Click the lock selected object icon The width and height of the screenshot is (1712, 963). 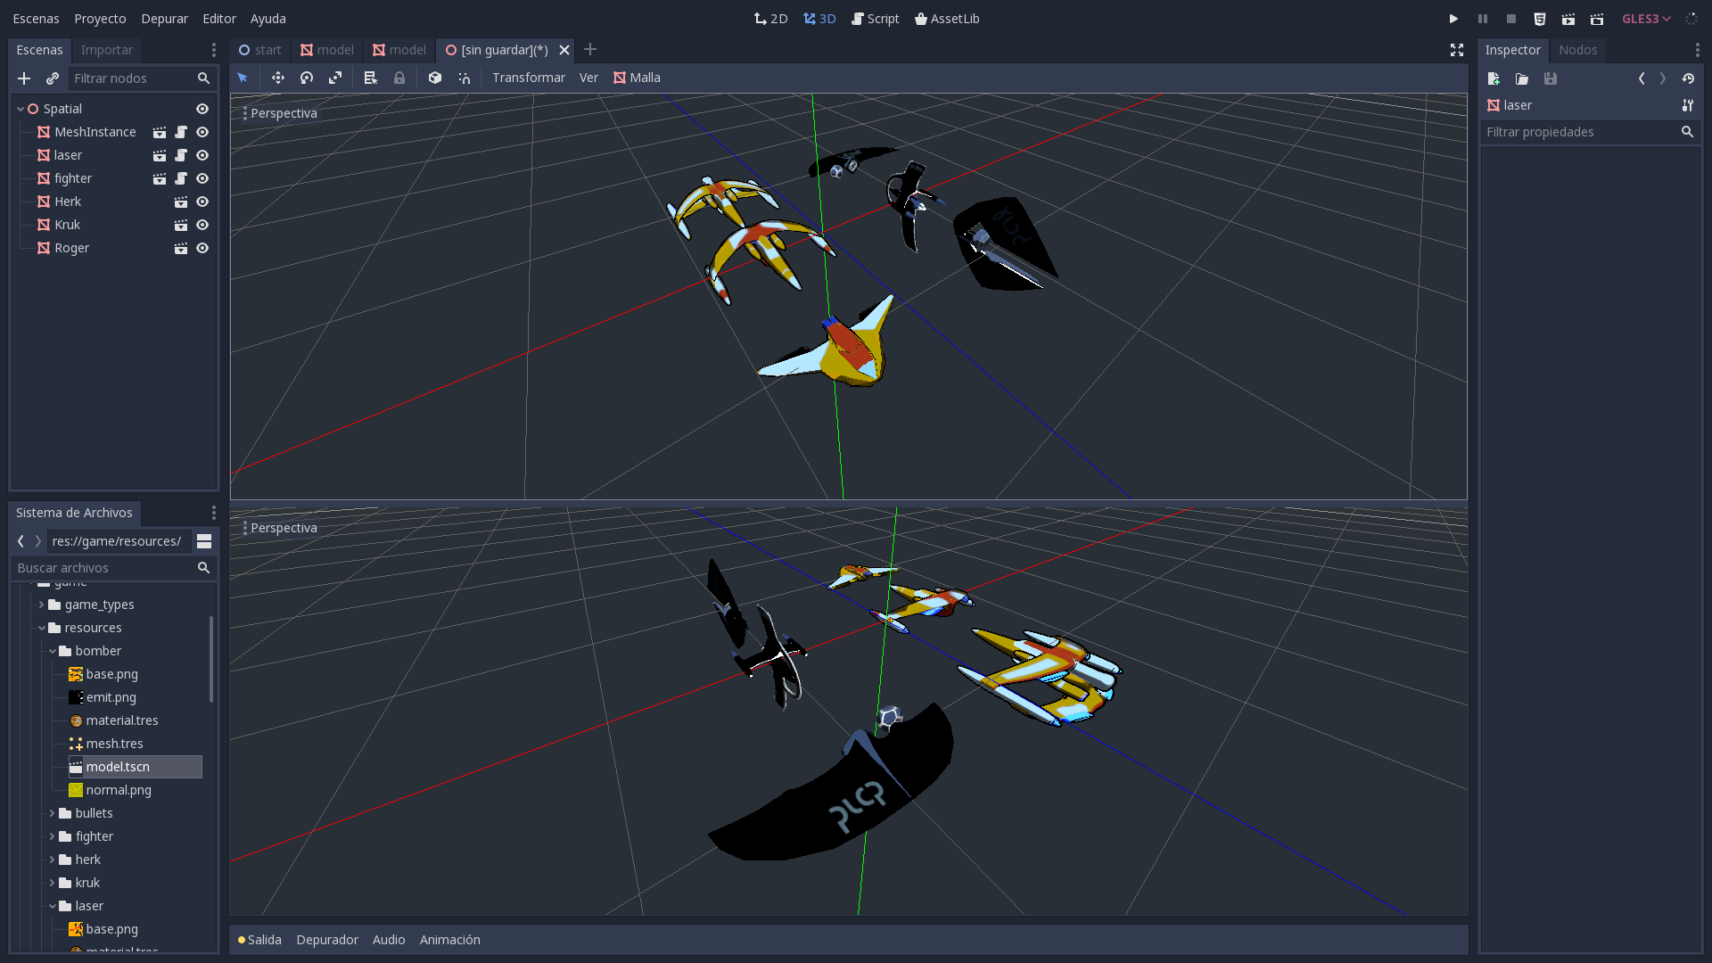[x=399, y=78]
